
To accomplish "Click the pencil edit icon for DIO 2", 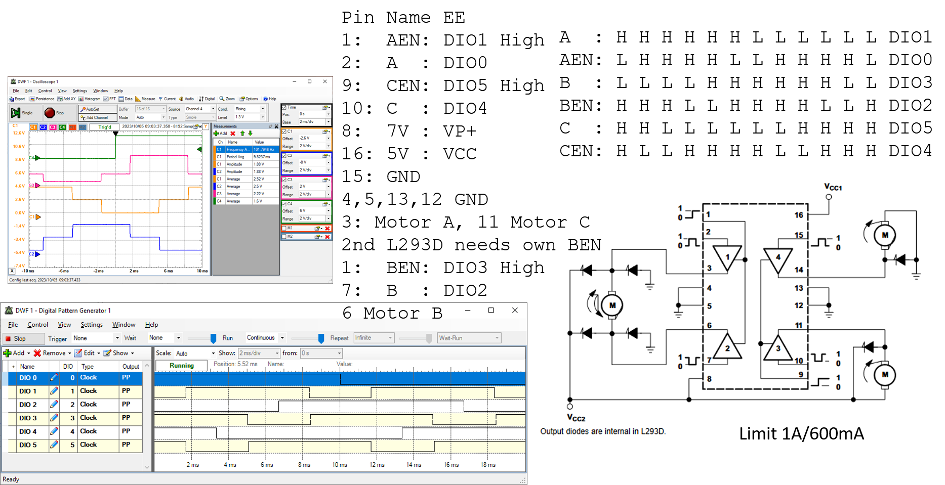I will [x=54, y=405].
